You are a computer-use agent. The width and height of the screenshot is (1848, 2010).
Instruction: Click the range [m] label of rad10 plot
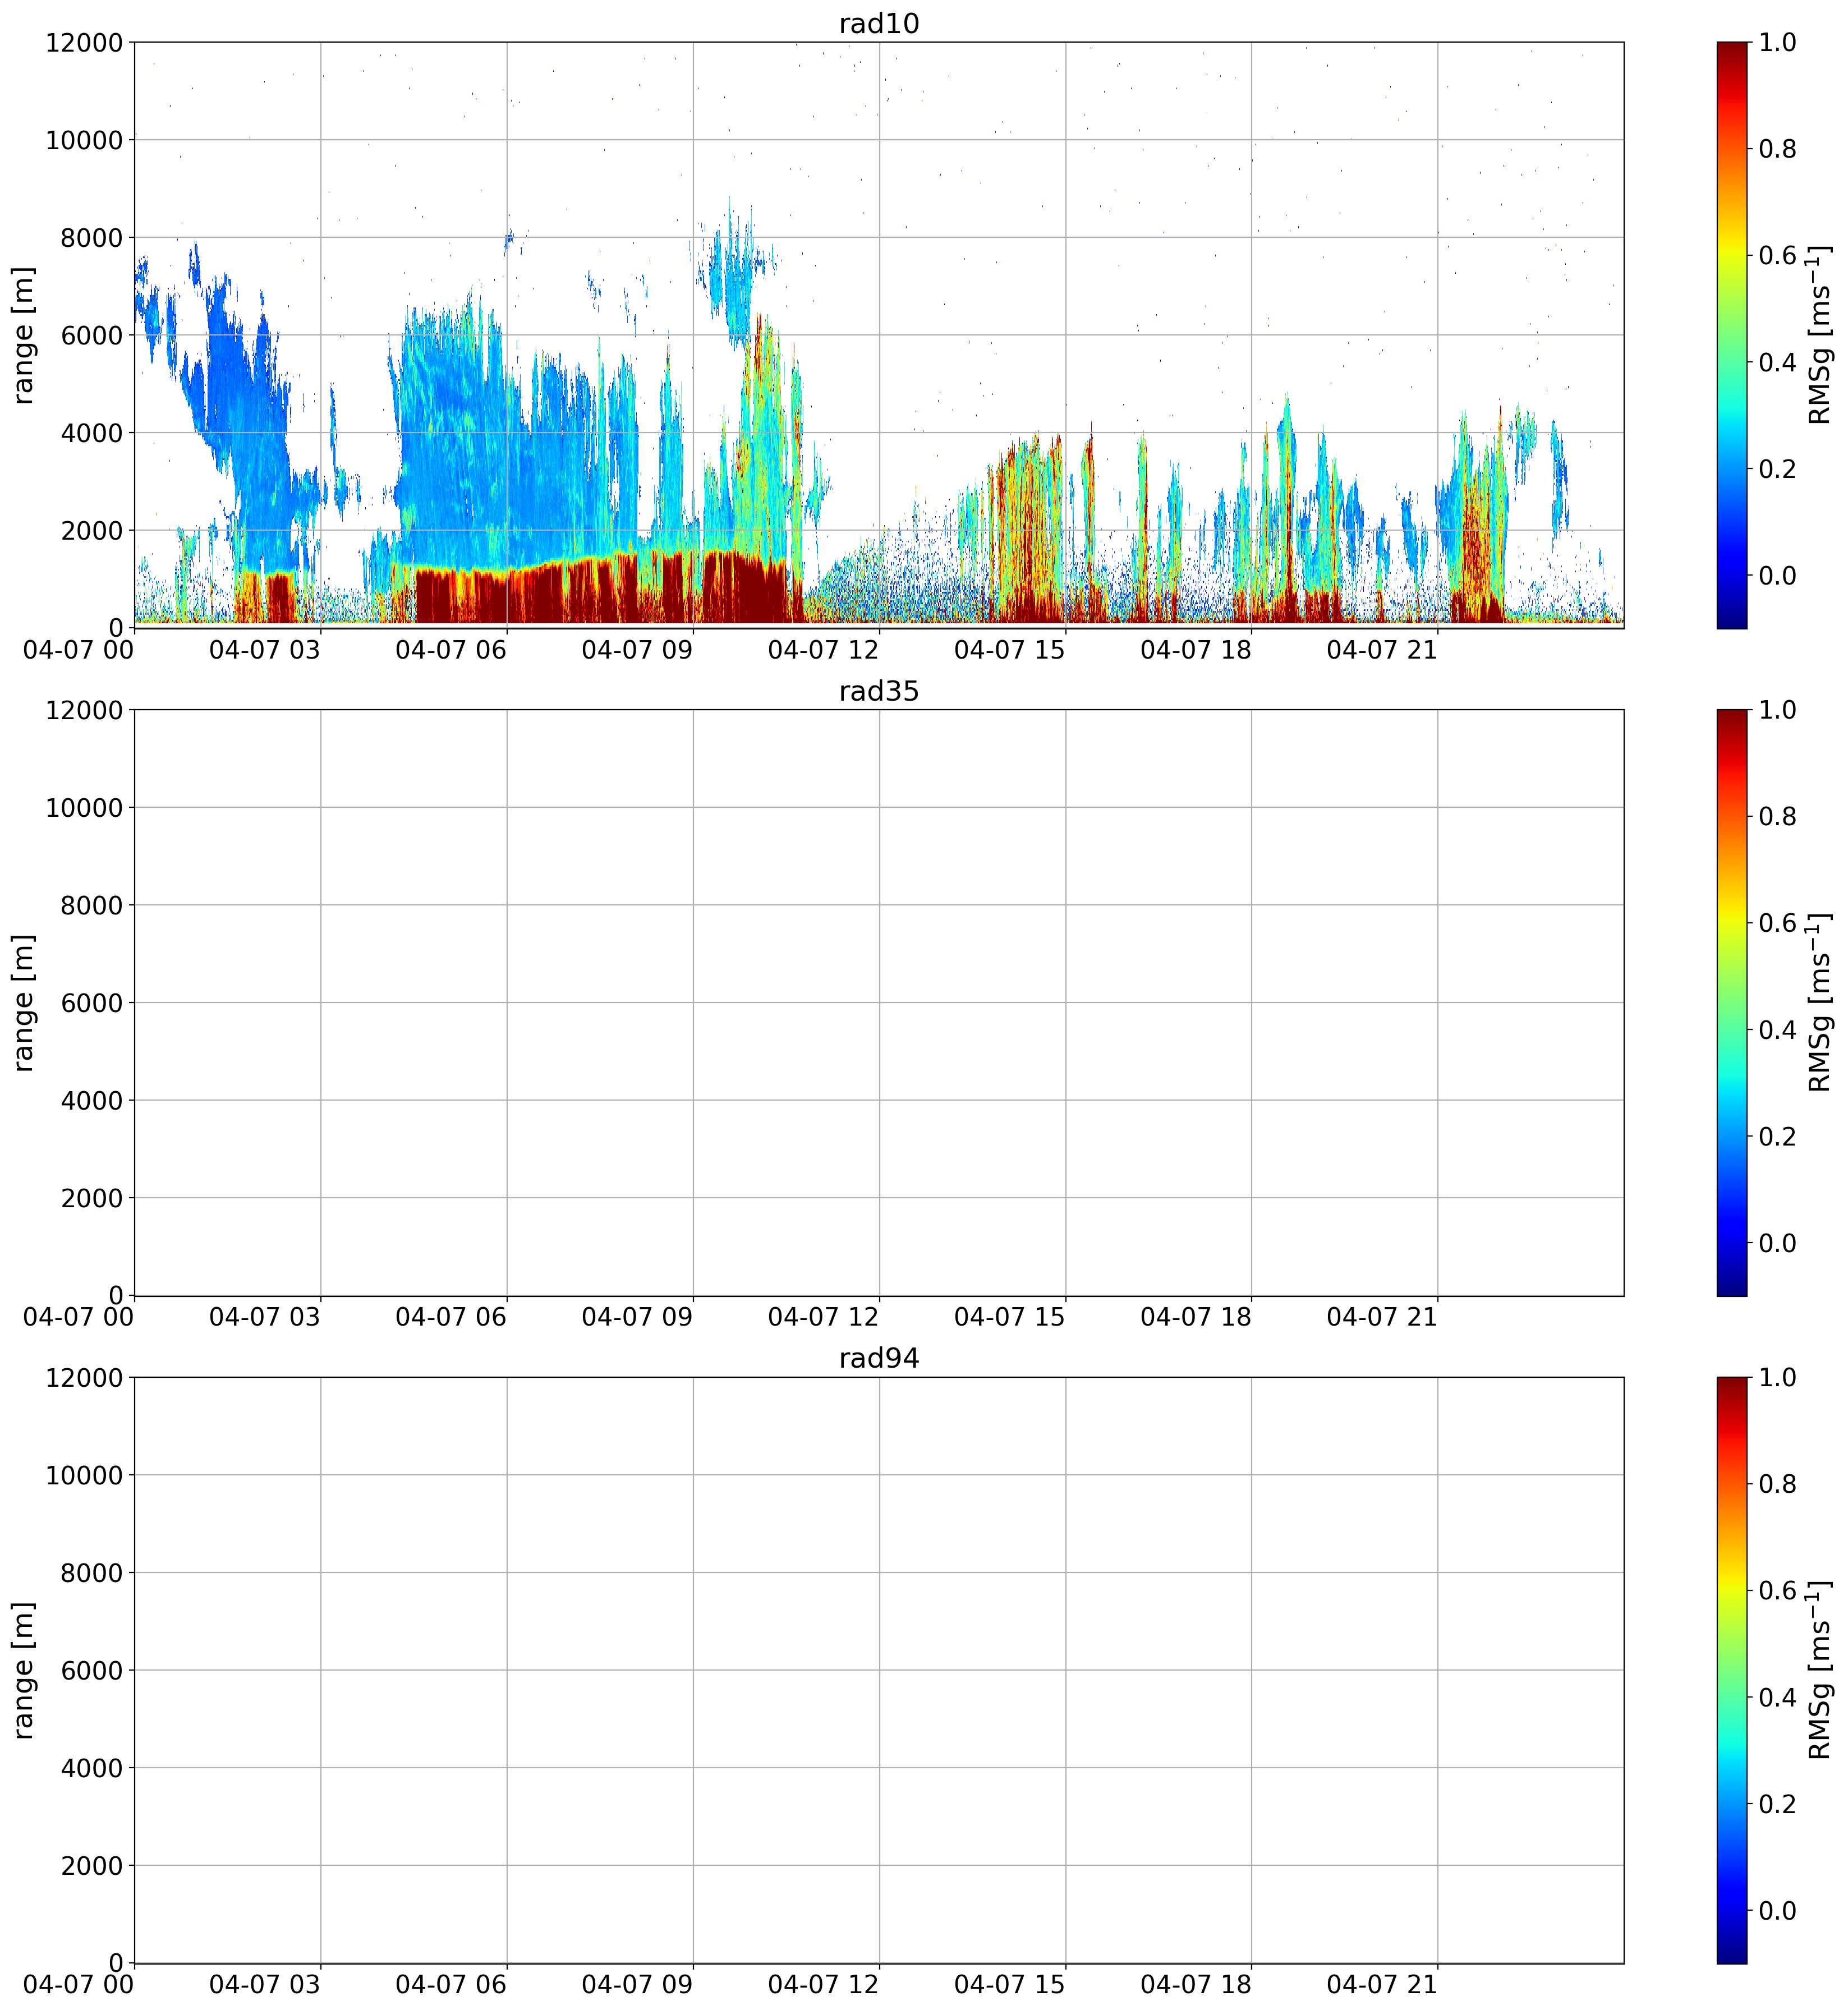[23, 335]
